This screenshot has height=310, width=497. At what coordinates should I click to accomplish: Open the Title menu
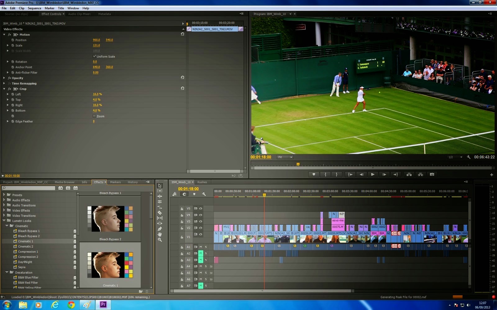click(61, 8)
